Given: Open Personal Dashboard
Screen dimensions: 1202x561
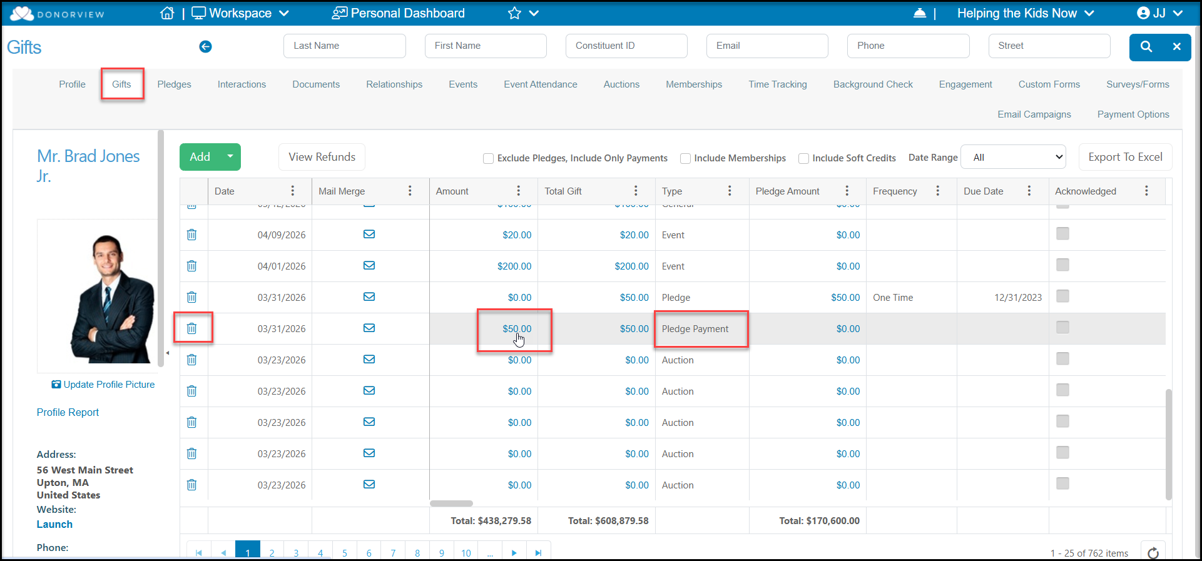Looking at the screenshot, I should [399, 13].
